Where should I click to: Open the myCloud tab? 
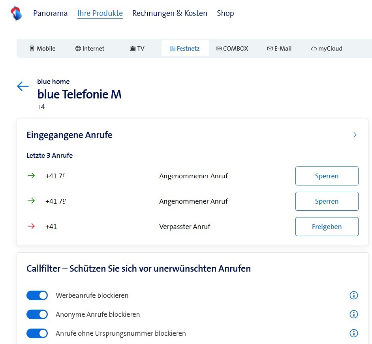(x=327, y=49)
